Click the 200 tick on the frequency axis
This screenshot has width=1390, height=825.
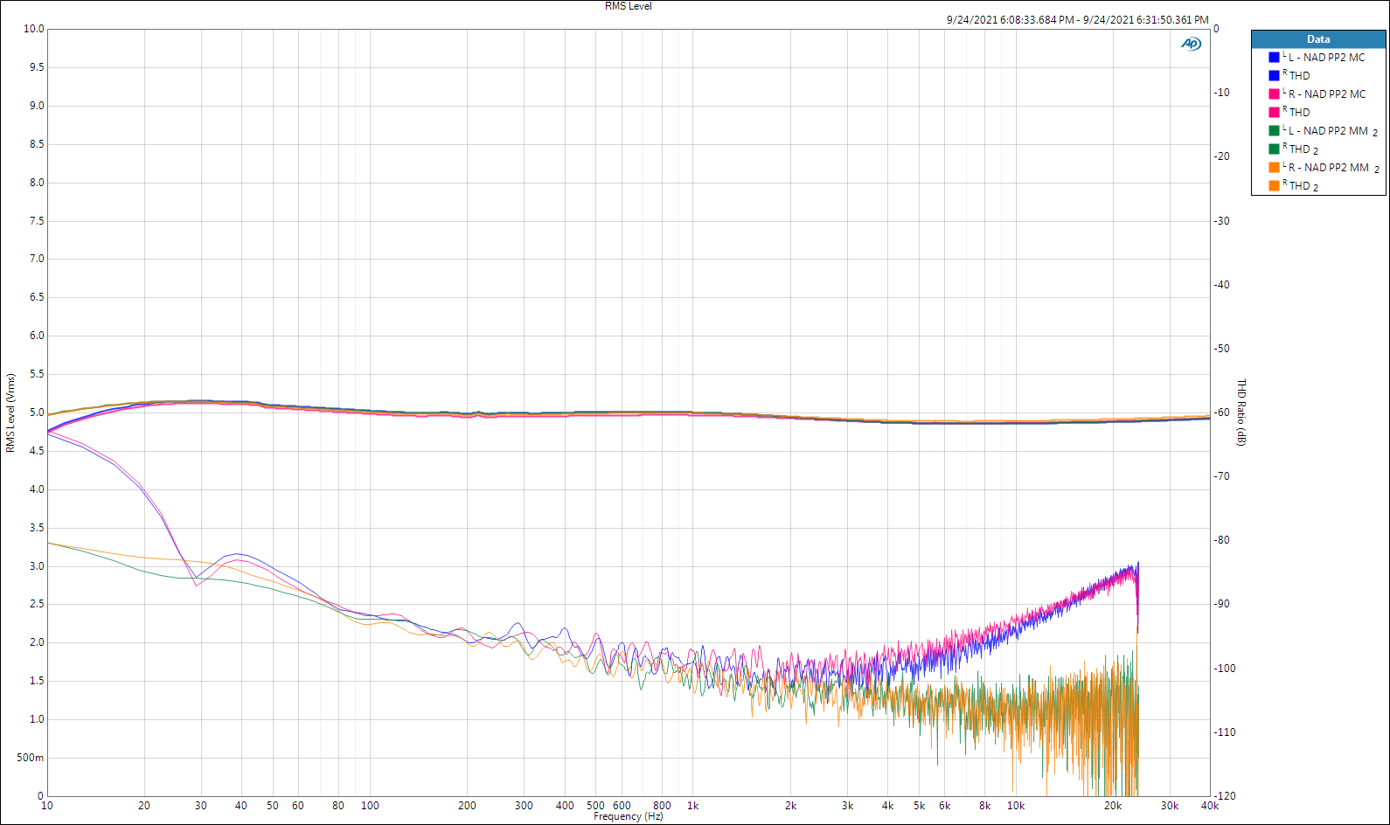[x=467, y=806]
